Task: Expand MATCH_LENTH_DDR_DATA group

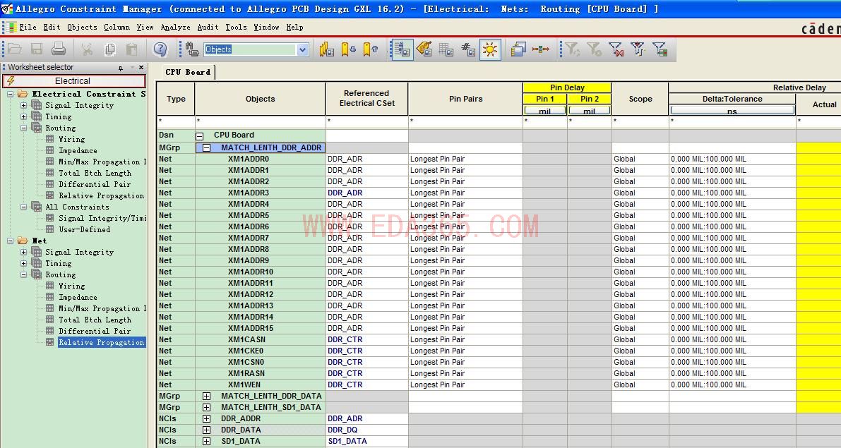Action: (206, 396)
